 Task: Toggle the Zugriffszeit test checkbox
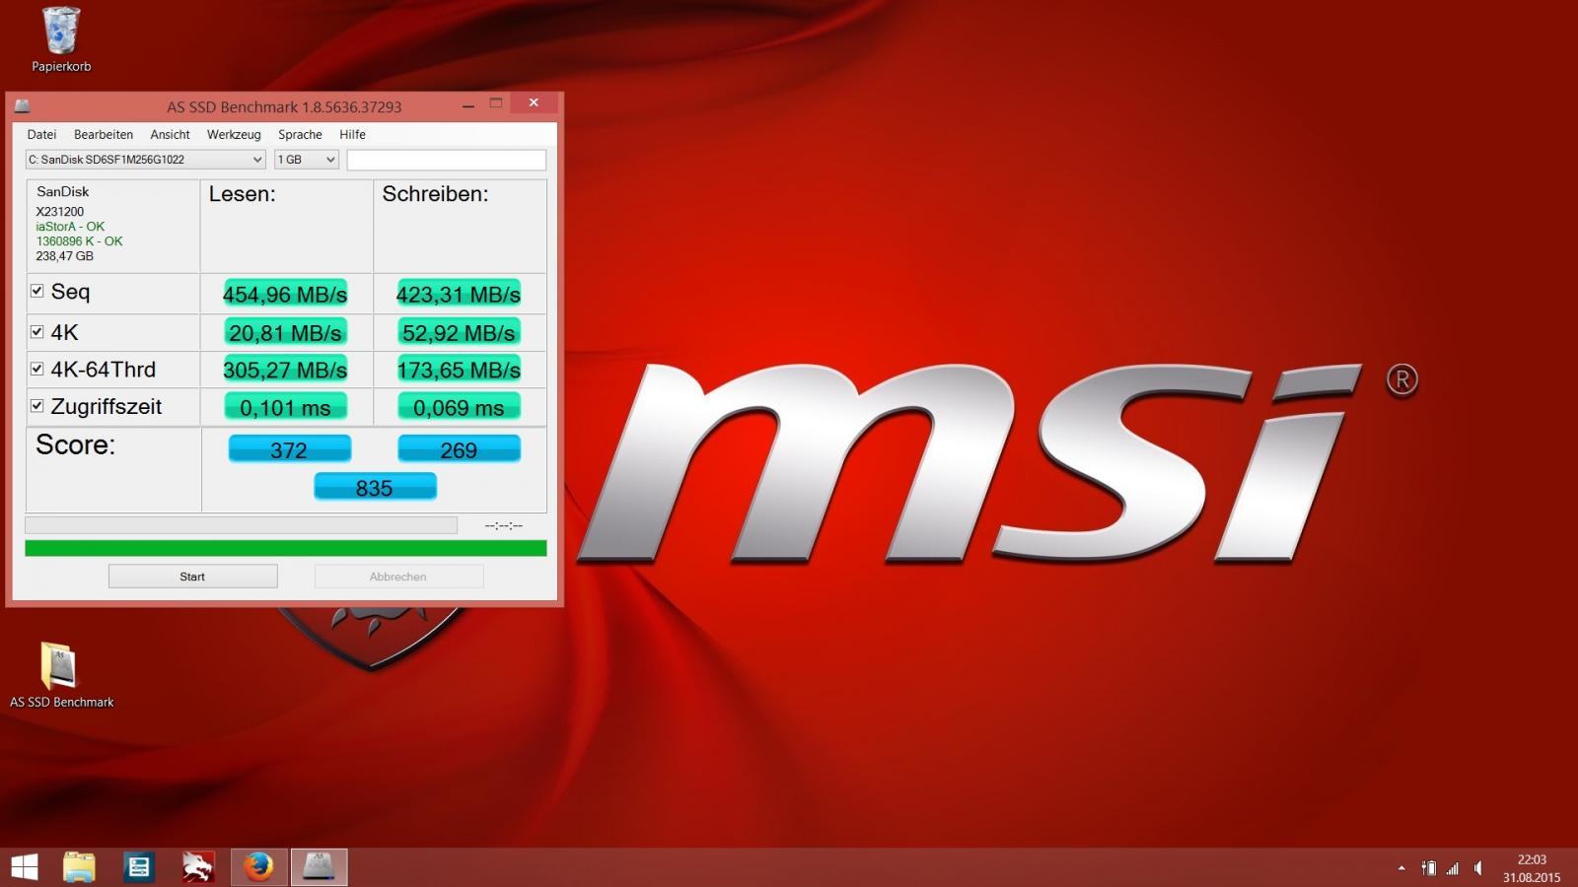(x=36, y=405)
